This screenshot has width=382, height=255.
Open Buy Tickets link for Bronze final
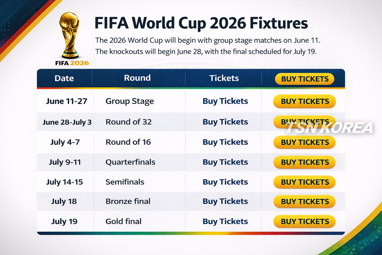225,201
